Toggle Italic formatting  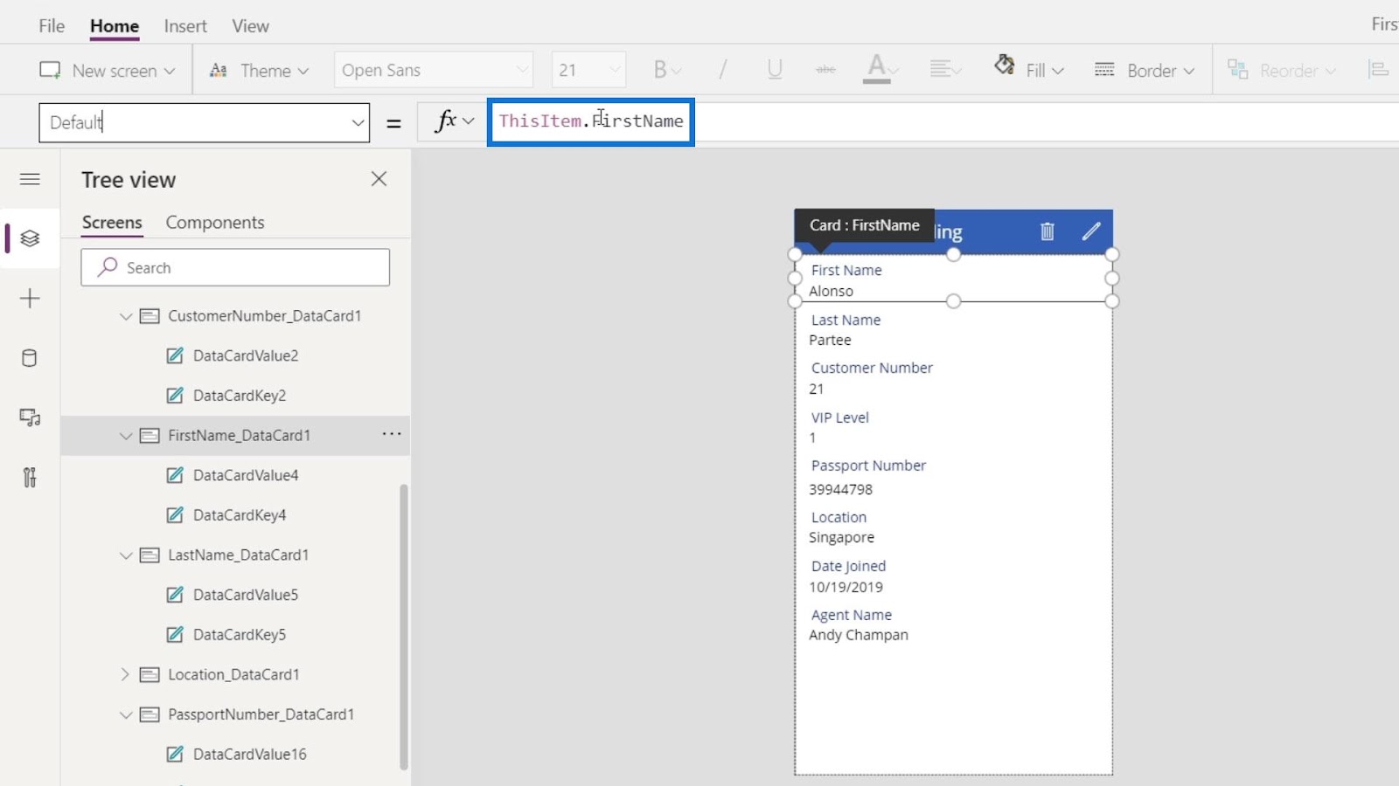click(722, 70)
